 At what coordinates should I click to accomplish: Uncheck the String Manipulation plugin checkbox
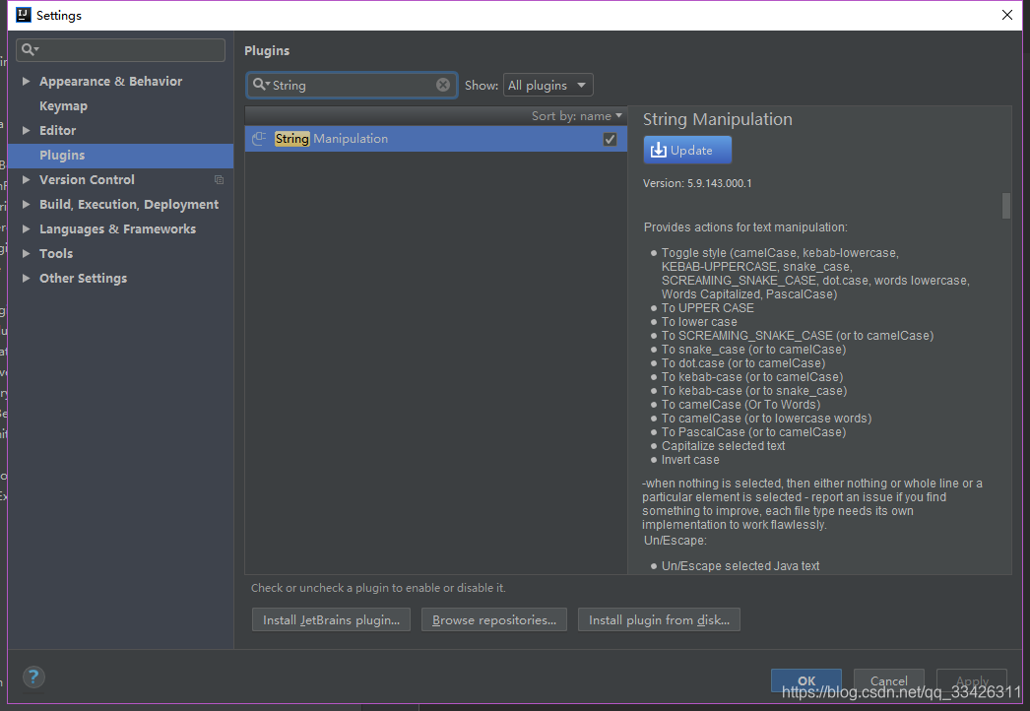point(610,139)
